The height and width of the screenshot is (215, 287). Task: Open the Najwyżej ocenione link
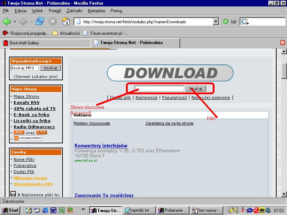211,97
